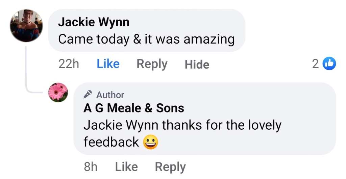Click the 22h timestamp
The width and height of the screenshot is (346, 179).
coord(69,64)
